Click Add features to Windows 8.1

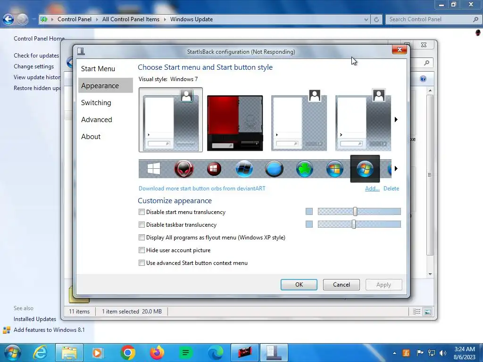[49, 329]
